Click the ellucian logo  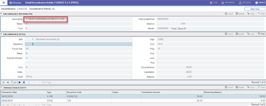(15, 3)
